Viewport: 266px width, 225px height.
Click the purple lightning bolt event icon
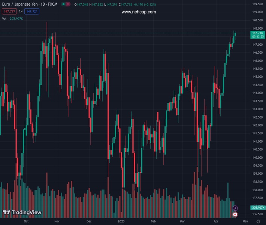coord(235,208)
